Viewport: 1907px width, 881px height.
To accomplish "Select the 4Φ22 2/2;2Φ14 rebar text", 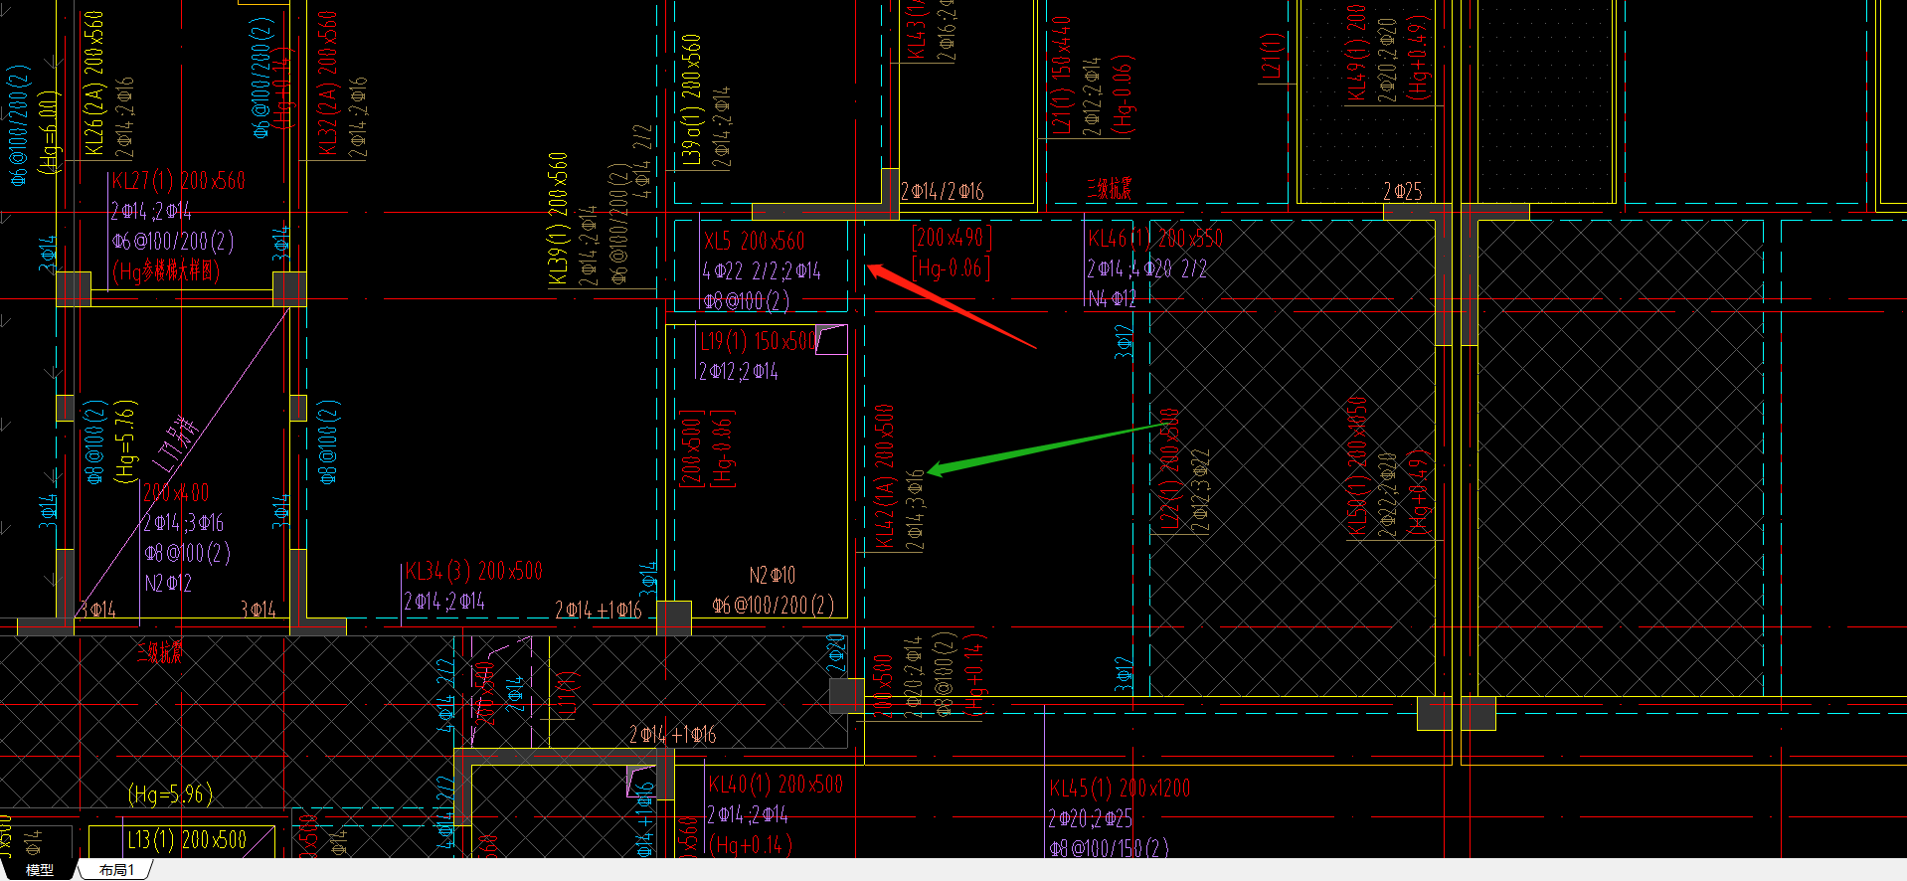I will click(762, 270).
